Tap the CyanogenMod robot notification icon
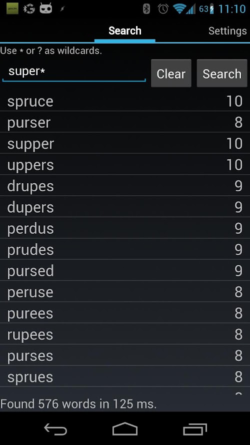250x445 pixels. click(46, 9)
